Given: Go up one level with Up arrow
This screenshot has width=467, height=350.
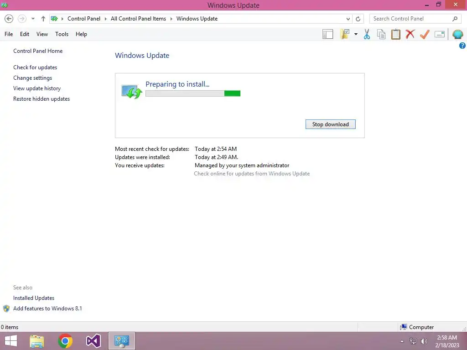Looking at the screenshot, I should [x=43, y=19].
